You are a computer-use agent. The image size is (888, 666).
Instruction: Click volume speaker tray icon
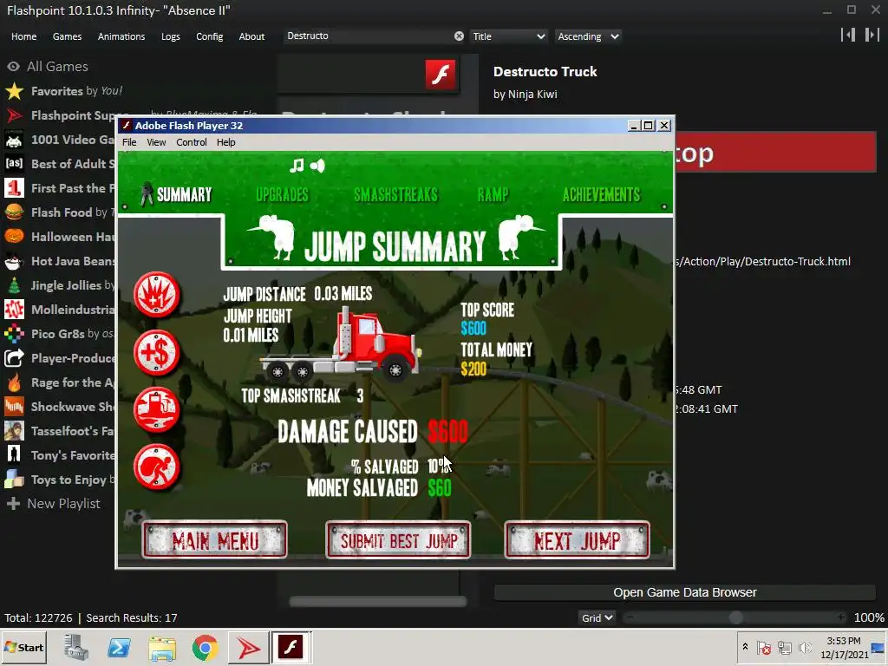[804, 647]
